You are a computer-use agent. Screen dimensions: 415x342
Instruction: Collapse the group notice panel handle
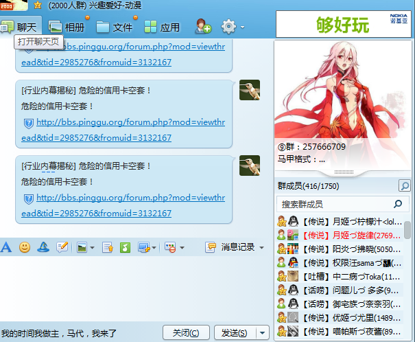tap(344, 172)
